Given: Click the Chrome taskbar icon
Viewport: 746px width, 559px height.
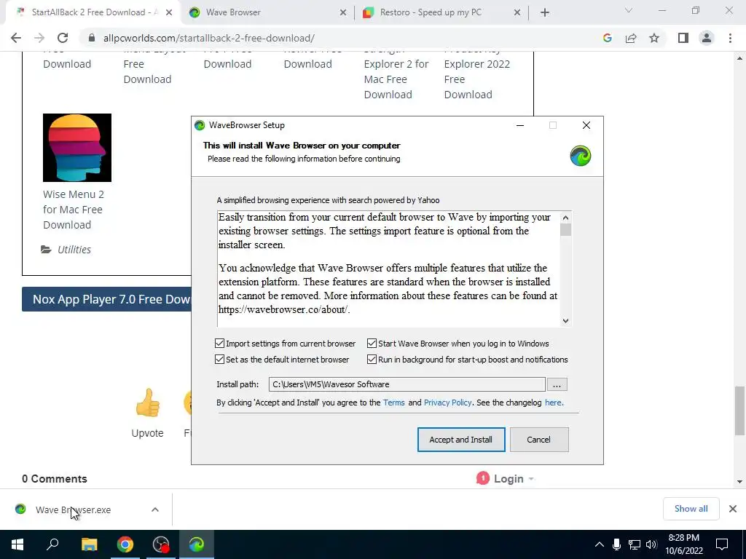Looking at the screenshot, I should point(125,544).
